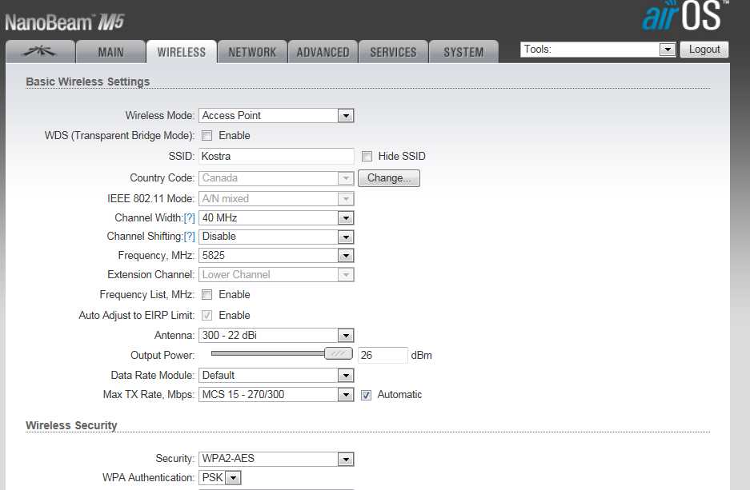Image resolution: width=750 pixels, height=490 pixels.
Task: Open the Channel Width dropdown
Action: pyautogui.click(x=276, y=217)
